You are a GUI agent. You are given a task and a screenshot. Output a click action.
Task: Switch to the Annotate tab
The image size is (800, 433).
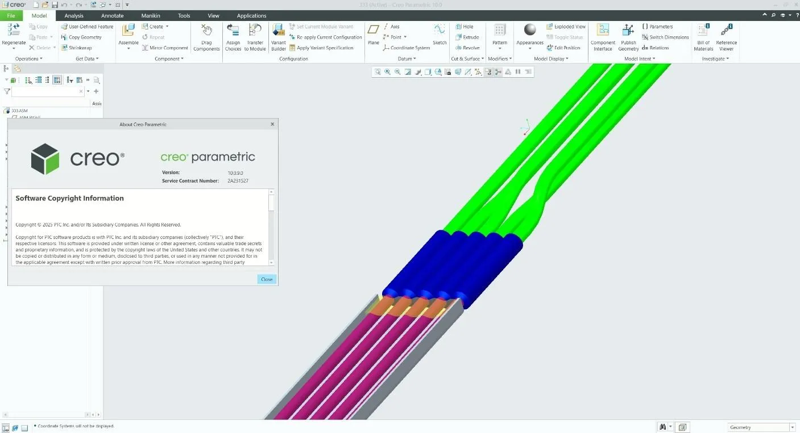click(x=112, y=16)
